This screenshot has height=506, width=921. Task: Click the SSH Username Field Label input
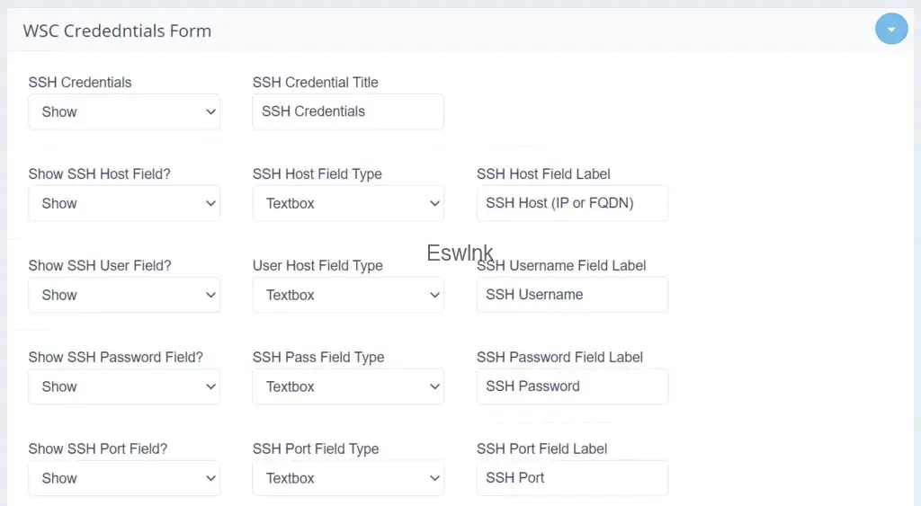(x=572, y=295)
